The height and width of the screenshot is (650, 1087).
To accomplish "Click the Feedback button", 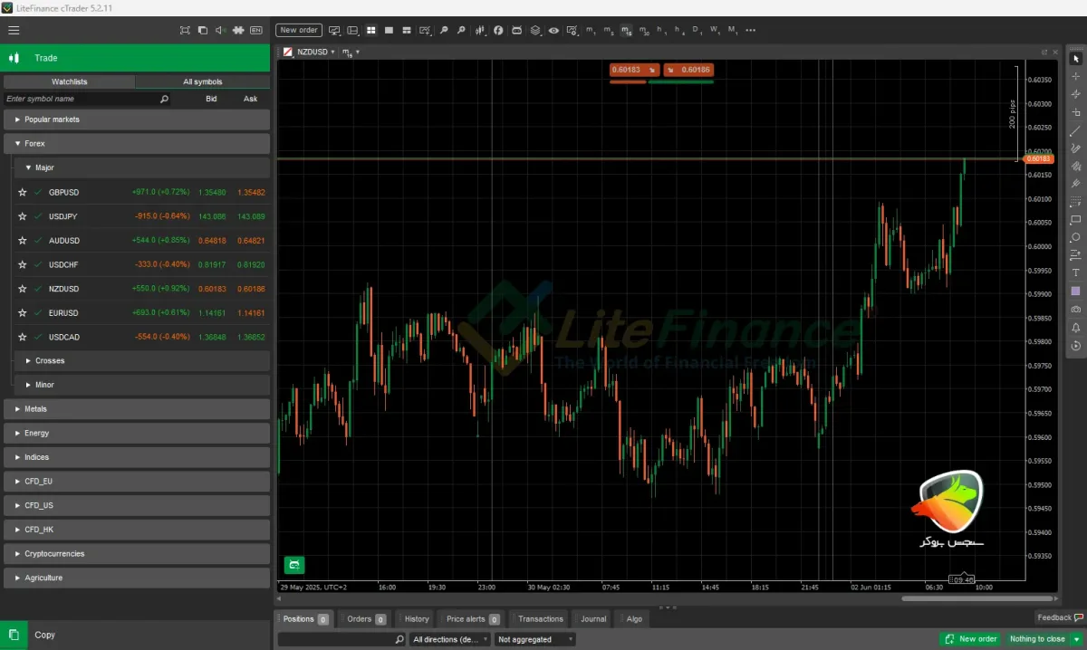I will 1060,617.
